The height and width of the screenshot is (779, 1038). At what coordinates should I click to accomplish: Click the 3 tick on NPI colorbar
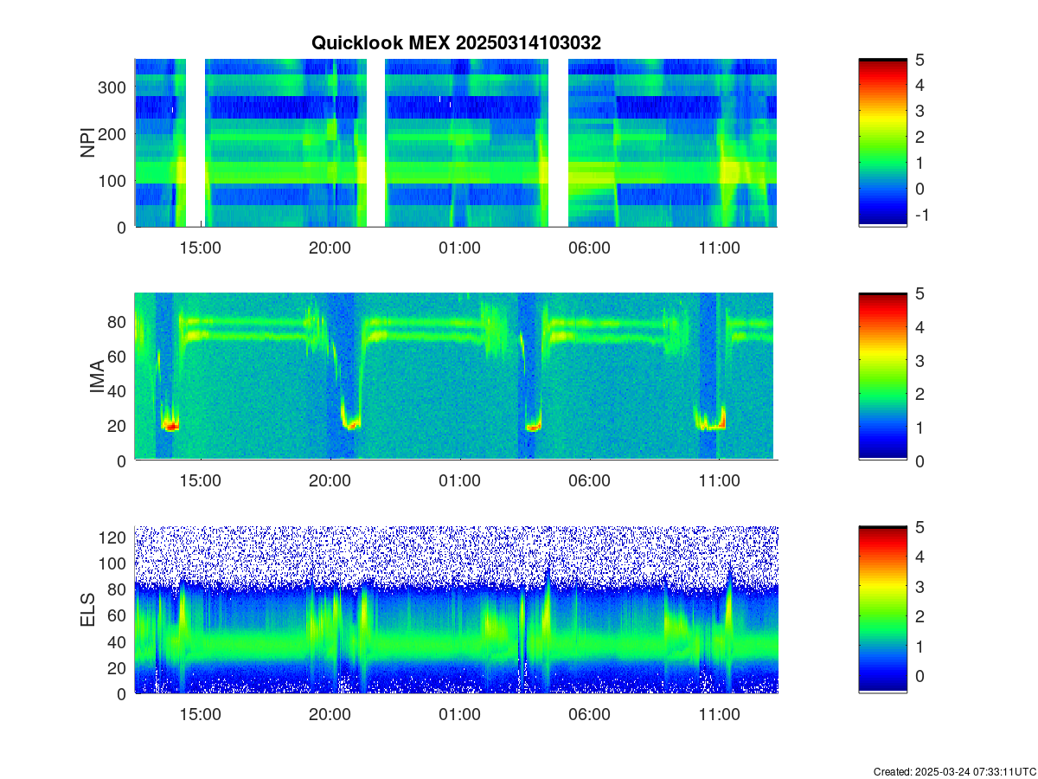click(x=919, y=111)
